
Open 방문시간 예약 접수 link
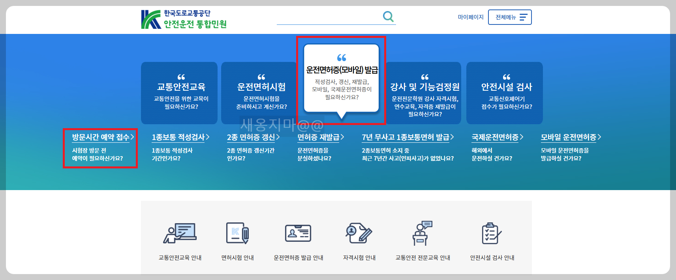point(103,137)
